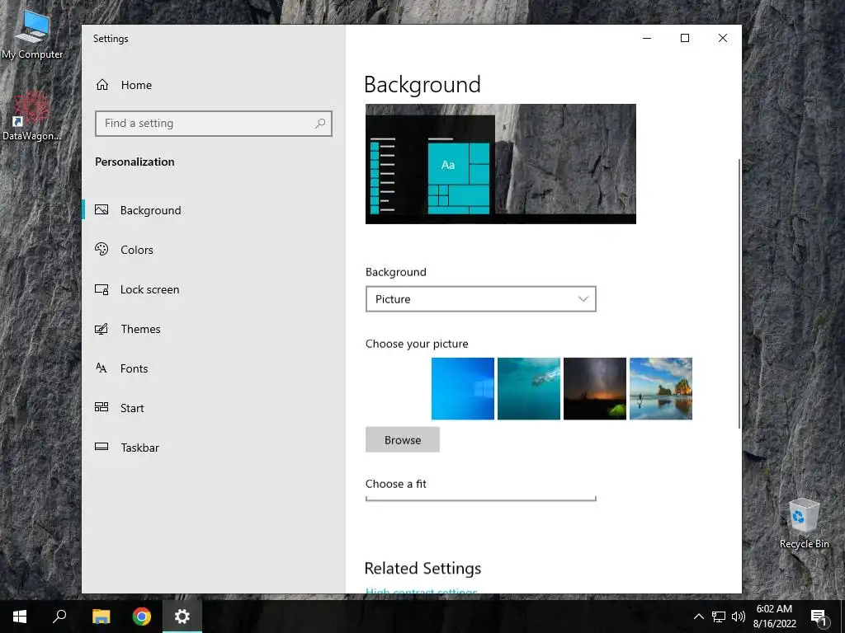The height and width of the screenshot is (633, 845).
Task: Show hidden tray icons arrow
Action: click(x=698, y=617)
